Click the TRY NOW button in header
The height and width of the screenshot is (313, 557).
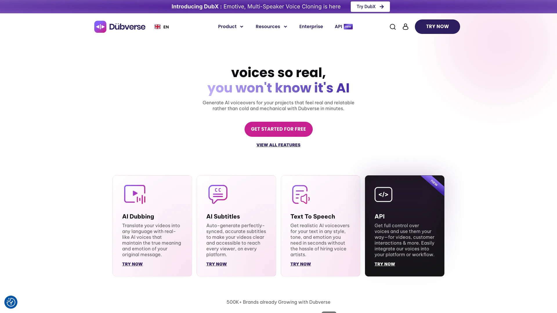coord(437,27)
